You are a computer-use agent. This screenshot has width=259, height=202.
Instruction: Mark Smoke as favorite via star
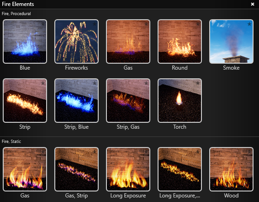[249, 24]
